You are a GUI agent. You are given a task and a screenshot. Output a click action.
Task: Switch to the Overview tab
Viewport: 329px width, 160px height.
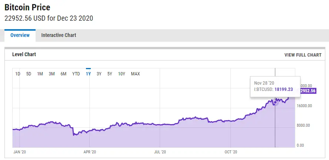coord(20,35)
